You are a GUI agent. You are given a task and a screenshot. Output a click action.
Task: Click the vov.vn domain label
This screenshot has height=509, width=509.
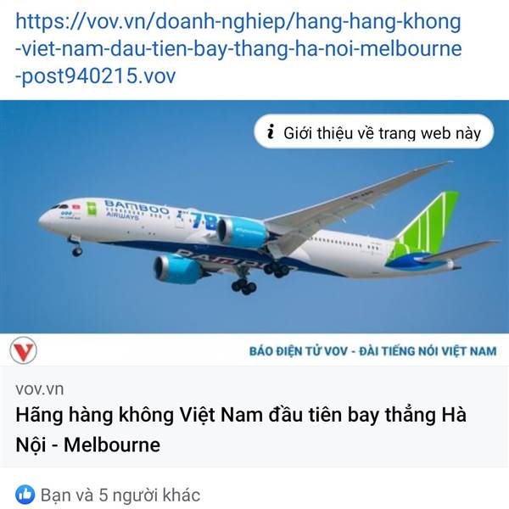tap(40, 389)
